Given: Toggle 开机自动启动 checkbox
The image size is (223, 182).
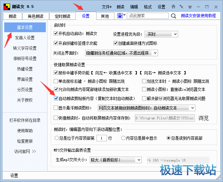Looking at the screenshot, I should point(56,33).
